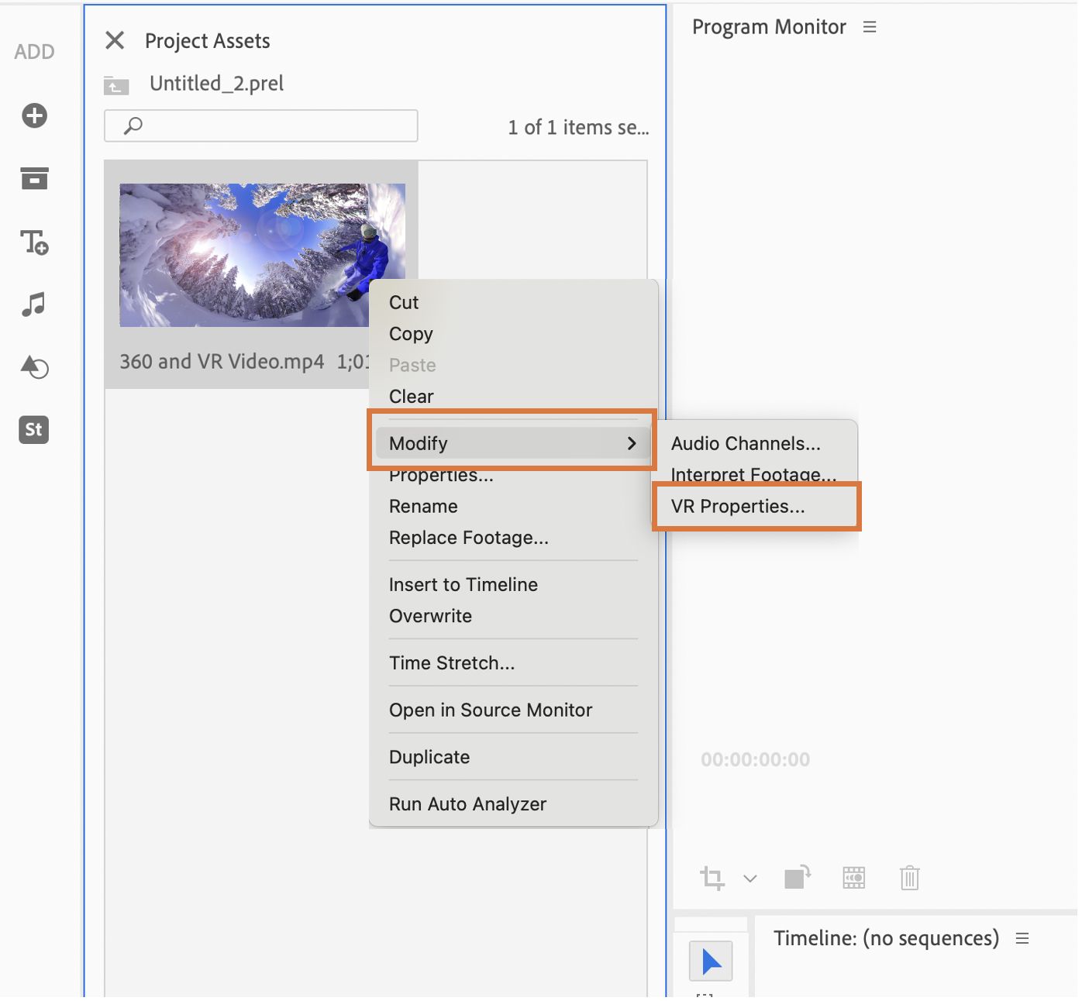Viewport: 1082px width, 1001px height.
Task: Expand the Crop tool dropdown arrow
Action: coord(749,879)
